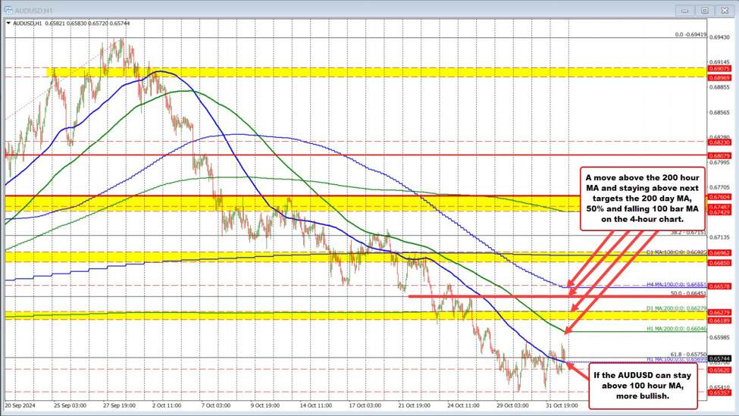Image resolution: width=739 pixels, height=416 pixels.
Task: Select the 0.65620 red price label
Action: [720, 370]
